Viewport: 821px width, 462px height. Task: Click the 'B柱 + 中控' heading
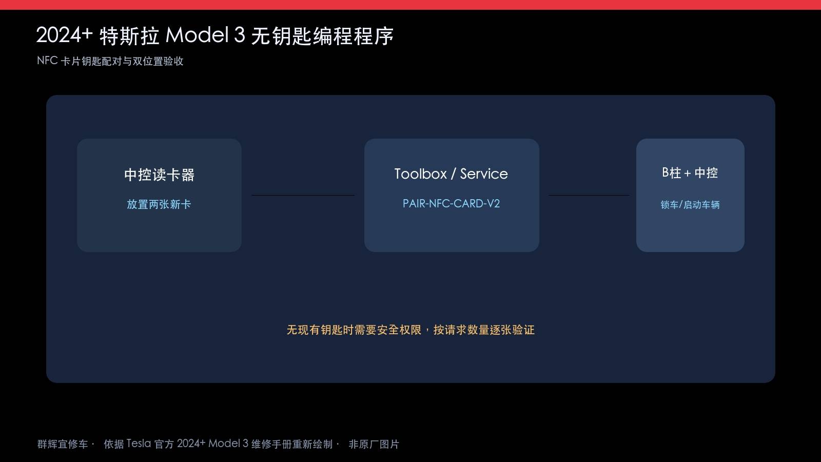click(690, 173)
